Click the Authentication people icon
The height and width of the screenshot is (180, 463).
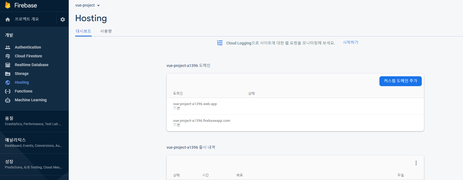[x=8, y=47]
